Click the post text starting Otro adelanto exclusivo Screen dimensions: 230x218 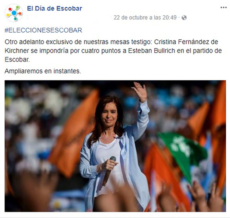[x=113, y=51]
